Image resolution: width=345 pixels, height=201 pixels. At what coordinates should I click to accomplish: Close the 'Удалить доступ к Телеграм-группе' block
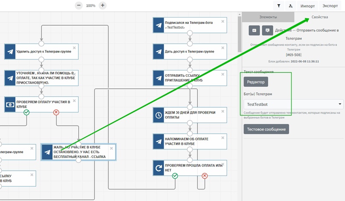(x=74, y=47)
